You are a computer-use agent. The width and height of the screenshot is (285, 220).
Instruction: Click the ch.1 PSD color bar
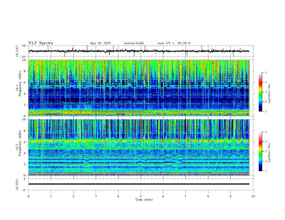click(x=260, y=92)
